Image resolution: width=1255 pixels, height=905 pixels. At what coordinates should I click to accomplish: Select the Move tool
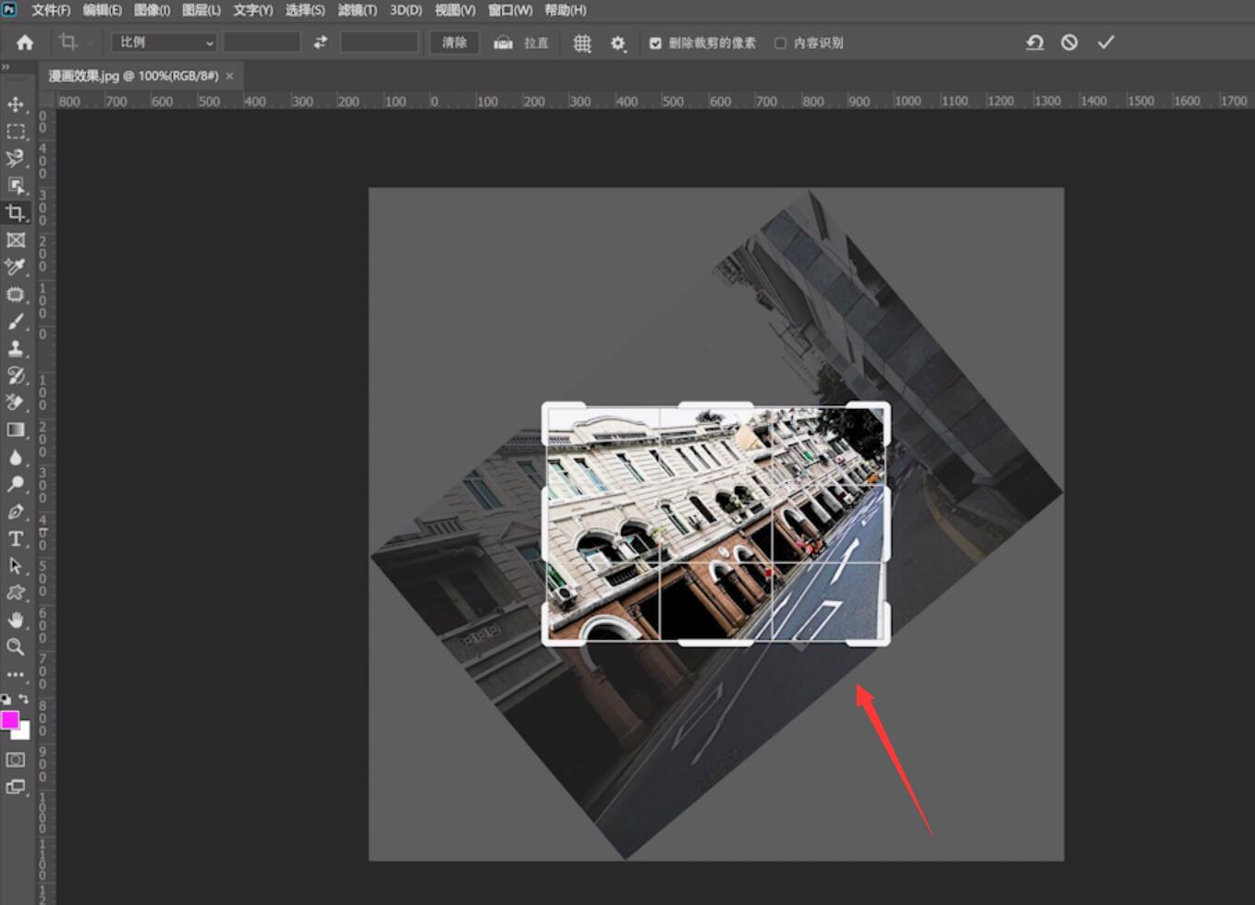16,103
